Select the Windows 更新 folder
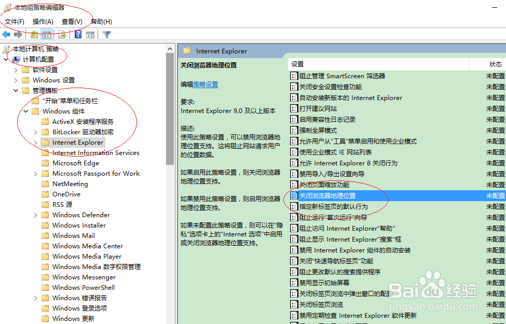The width and height of the screenshot is (506, 324). [x=73, y=318]
